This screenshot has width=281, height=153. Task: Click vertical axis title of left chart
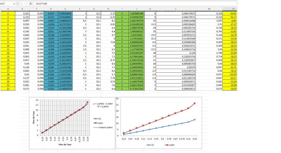(33, 117)
